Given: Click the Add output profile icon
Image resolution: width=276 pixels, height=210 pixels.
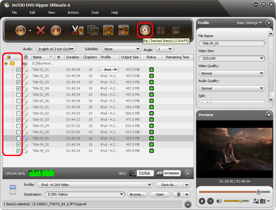Looking at the screenshot, I should pos(124,30).
